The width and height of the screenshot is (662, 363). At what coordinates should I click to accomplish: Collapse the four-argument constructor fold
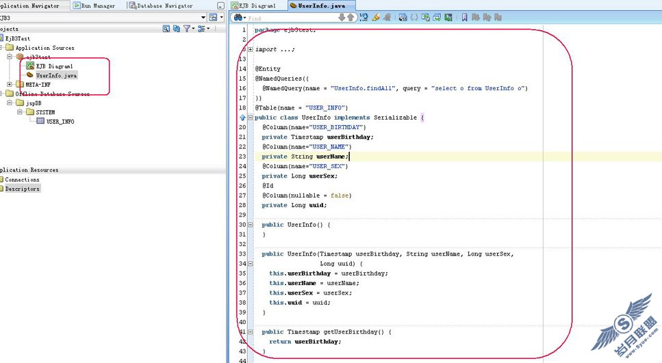[x=251, y=263]
